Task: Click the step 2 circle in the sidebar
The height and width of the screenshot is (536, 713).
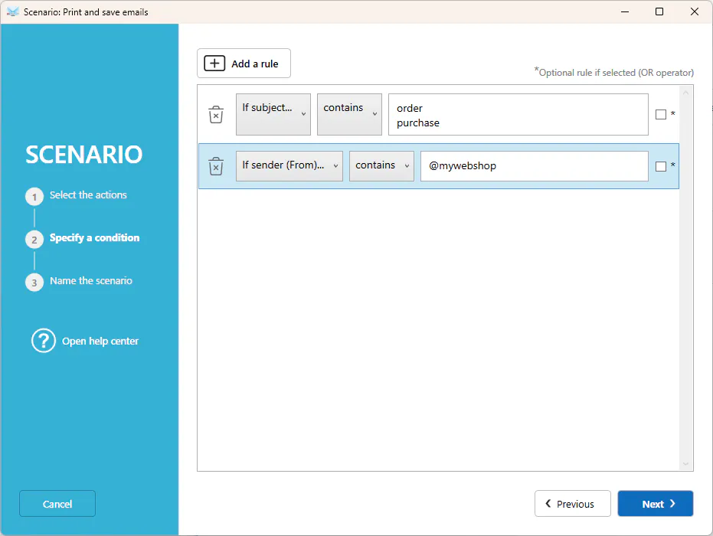Action: tap(34, 239)
